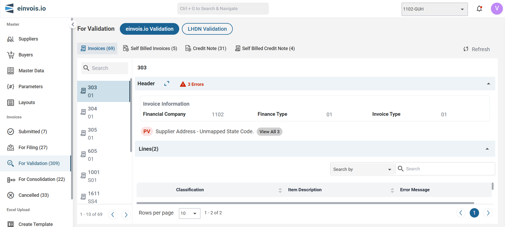The image size is (505, 227).
Task: Click the invoice list Search field
Action: point(104,68)
